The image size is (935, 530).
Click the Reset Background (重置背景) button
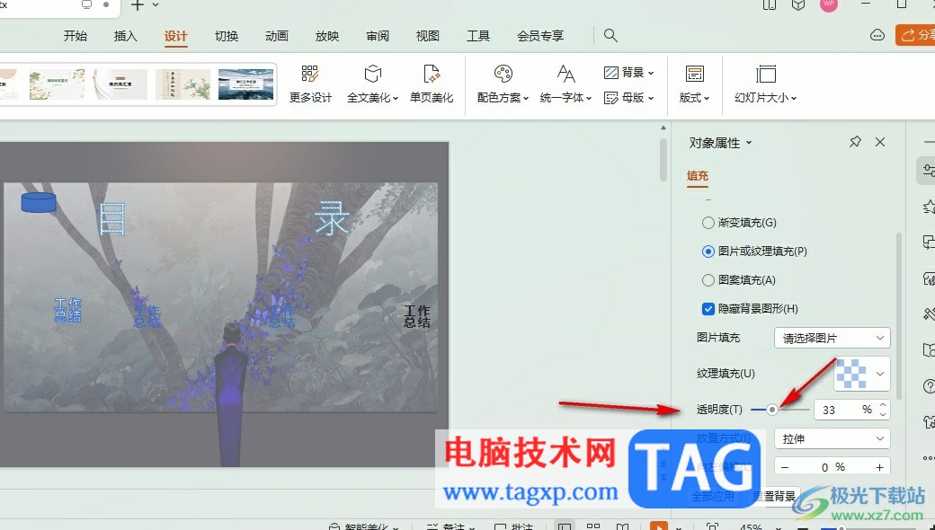tap(774, 496)
